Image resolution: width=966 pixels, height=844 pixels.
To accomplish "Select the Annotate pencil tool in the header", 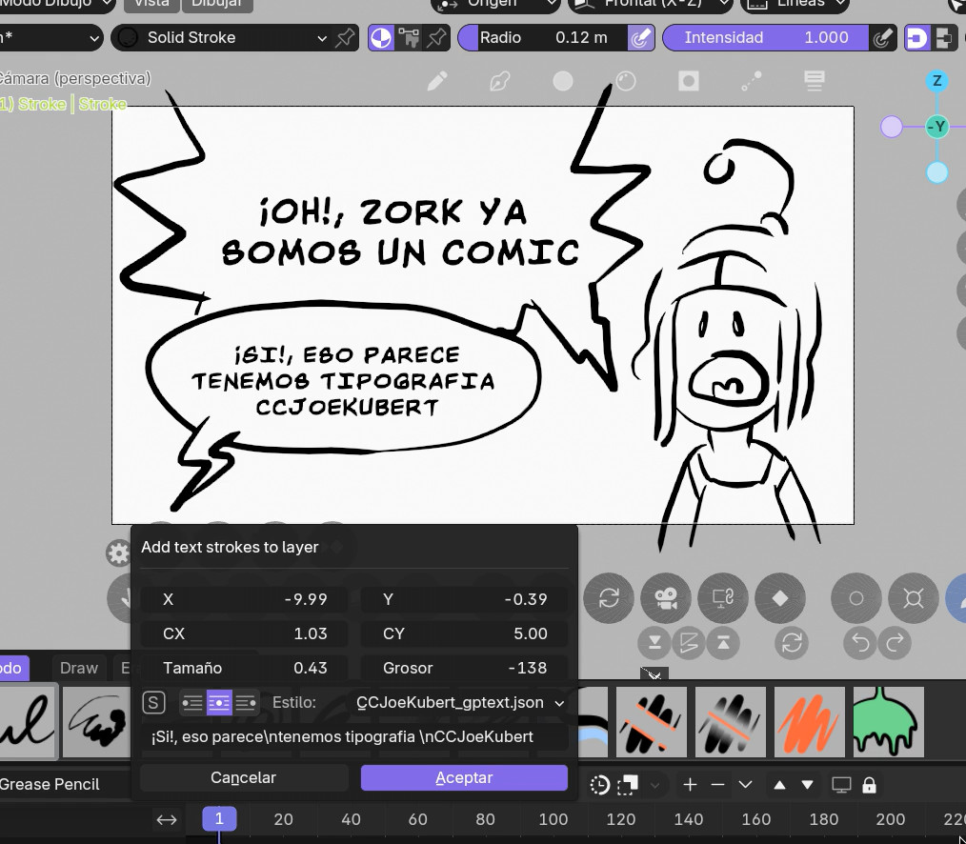I will point(437,81).
